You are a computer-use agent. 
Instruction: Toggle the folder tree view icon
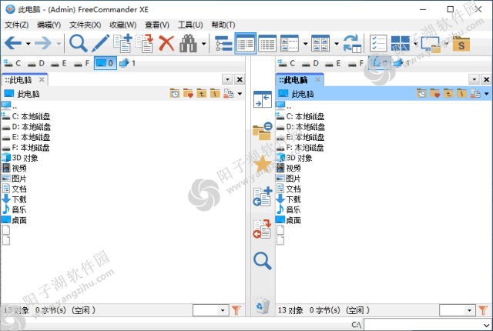223,43
